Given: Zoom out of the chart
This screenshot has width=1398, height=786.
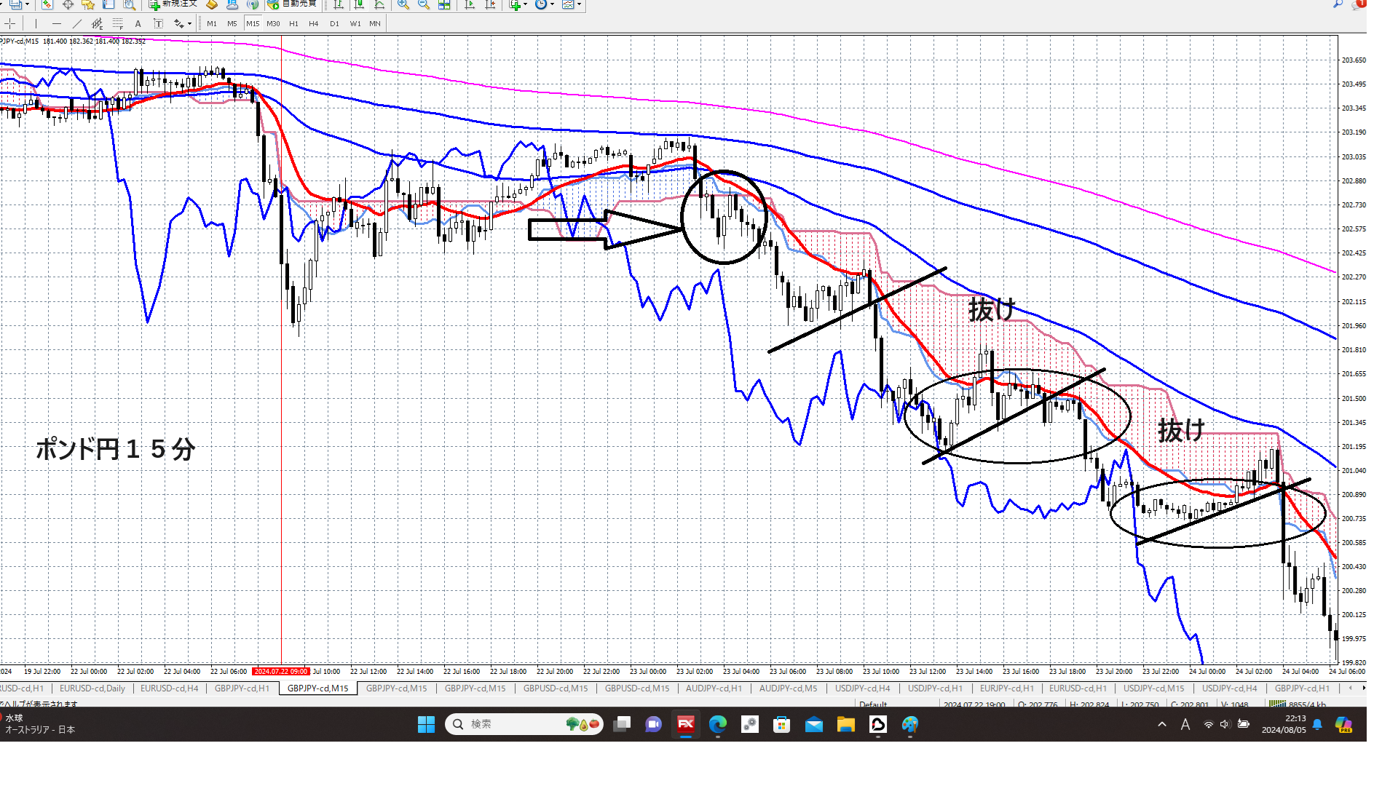Looking at the screenshot, I should 423,4.
